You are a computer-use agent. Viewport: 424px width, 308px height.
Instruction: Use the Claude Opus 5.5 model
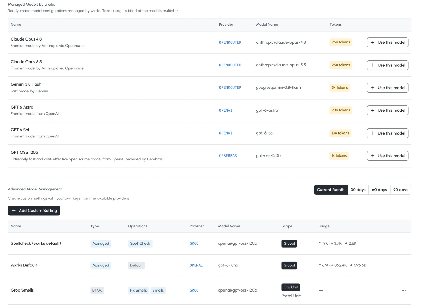tap(387, 65)
